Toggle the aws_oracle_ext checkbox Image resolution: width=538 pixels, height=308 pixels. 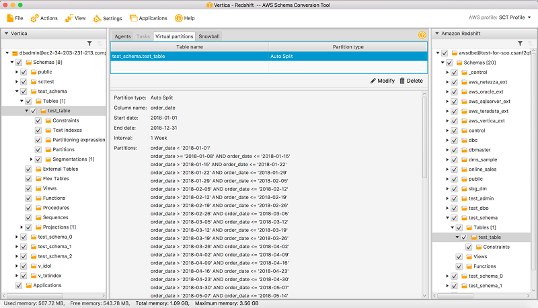(455, 91)
